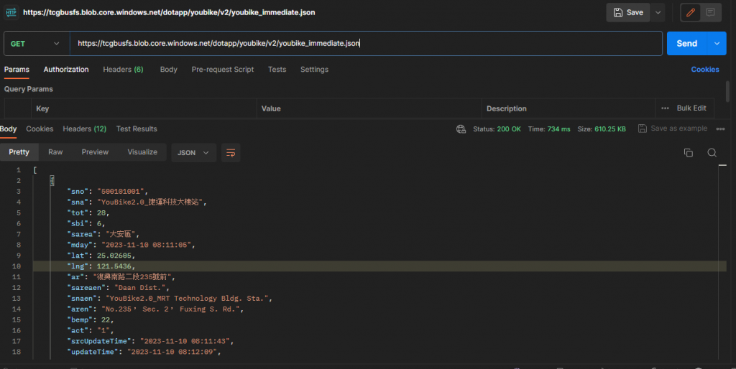Click the Send button
The width and height of the screenshot is (736, 369).
click(686, 44)
